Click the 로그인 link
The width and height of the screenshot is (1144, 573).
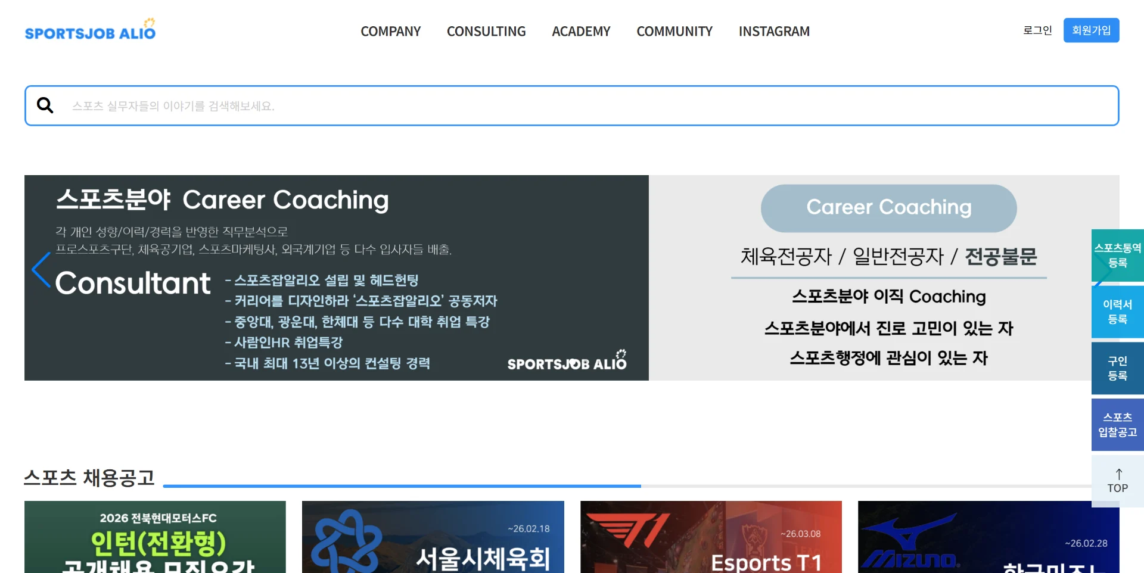click(1037, 30)
